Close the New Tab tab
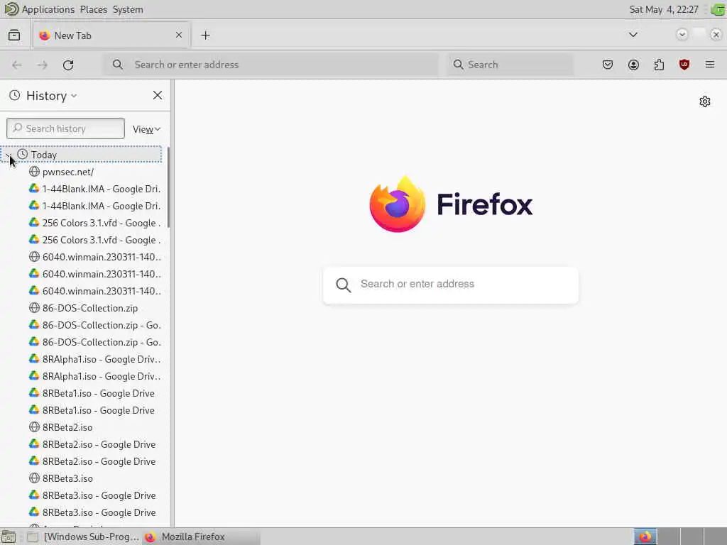Screen dimensions: 727x545 (x=179, y=35)
